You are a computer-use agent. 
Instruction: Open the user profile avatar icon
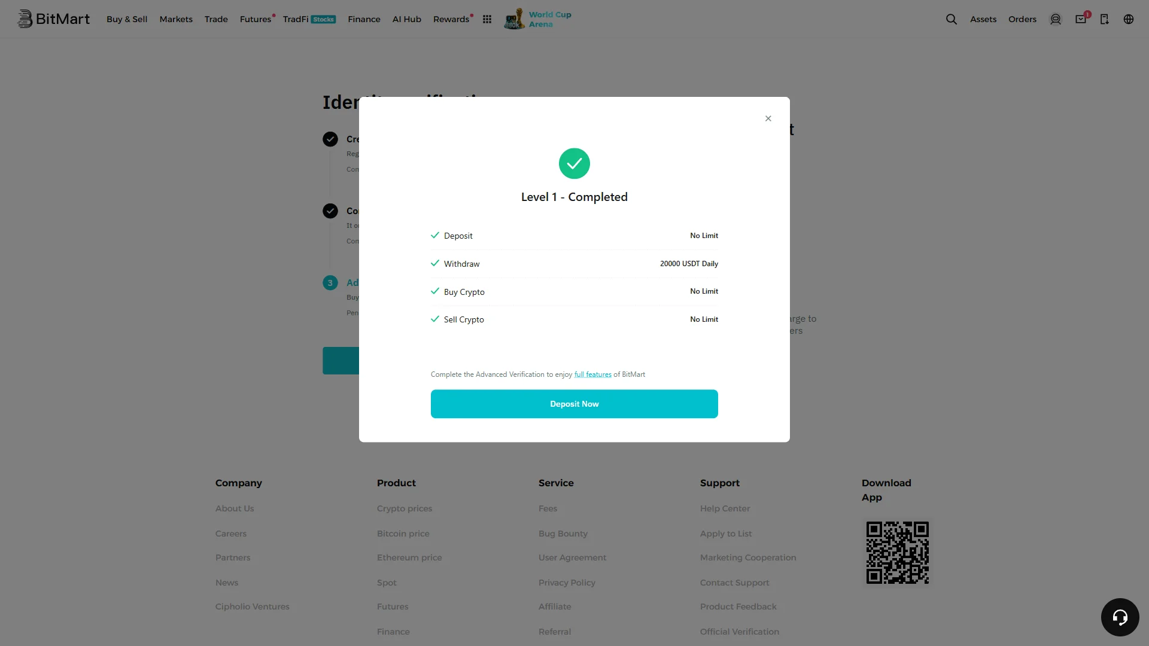click(x=1056, y=19)
